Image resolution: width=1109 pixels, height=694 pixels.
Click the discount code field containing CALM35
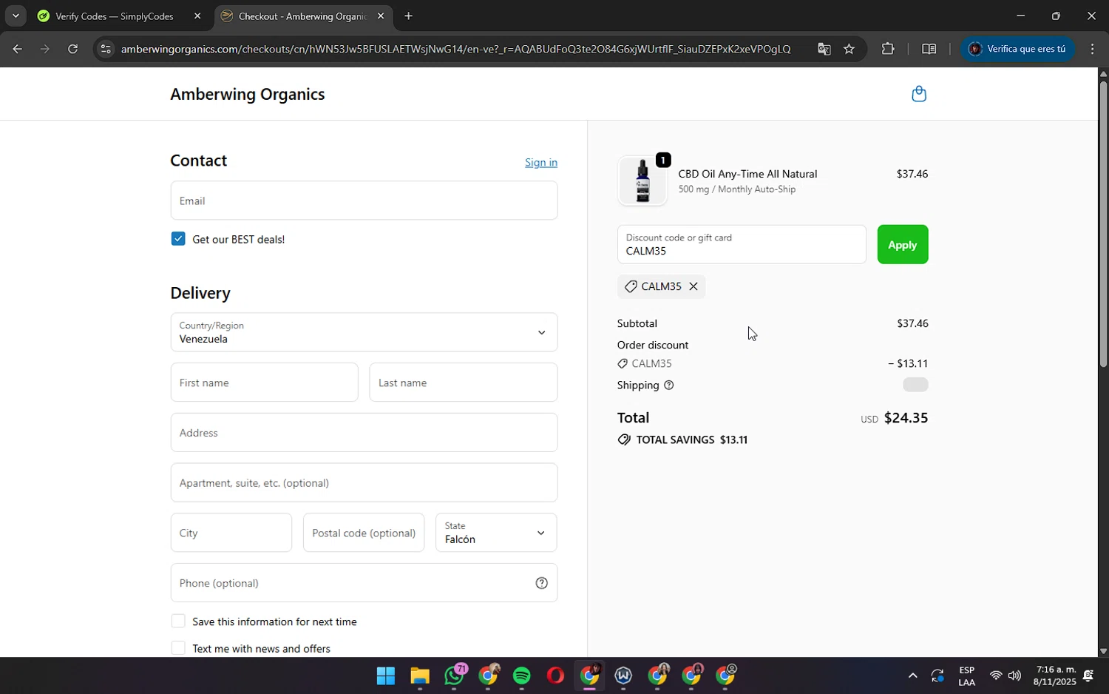(742, 245)
